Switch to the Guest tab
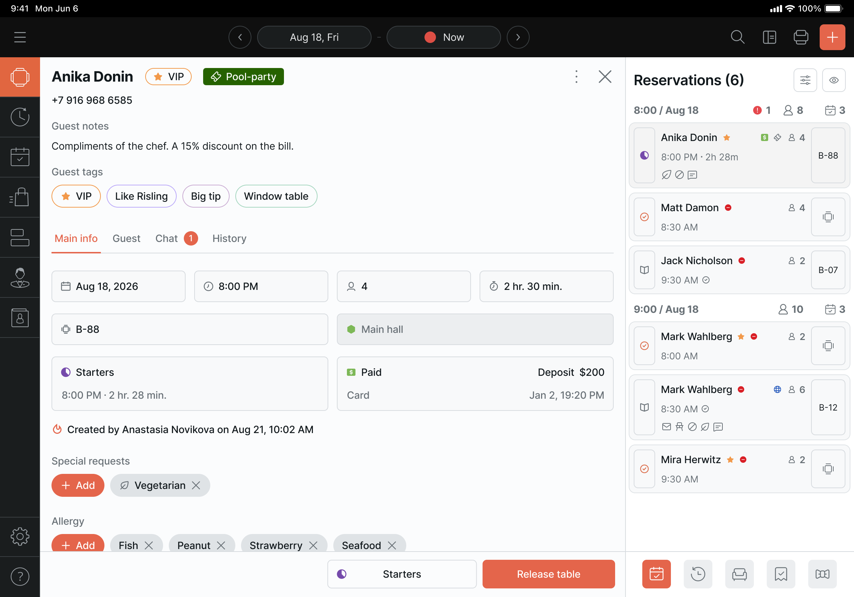Viewport: 854px width, 597px height. 127,238
